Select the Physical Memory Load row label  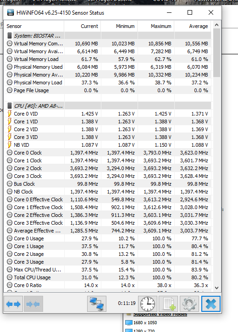[38, 83]
